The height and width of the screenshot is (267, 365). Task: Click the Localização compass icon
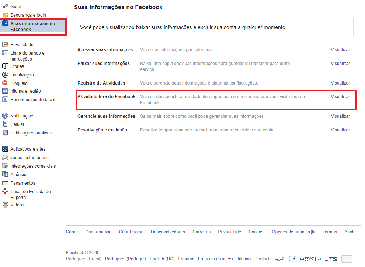(5, 75)
